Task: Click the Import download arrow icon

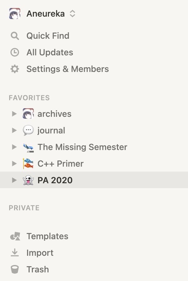Action: pyautogui.click(x=14, y=253)
